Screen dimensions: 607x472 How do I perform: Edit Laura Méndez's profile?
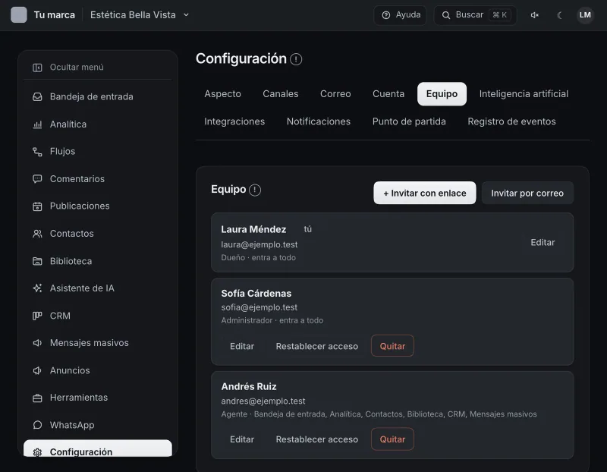pos(543,242)
